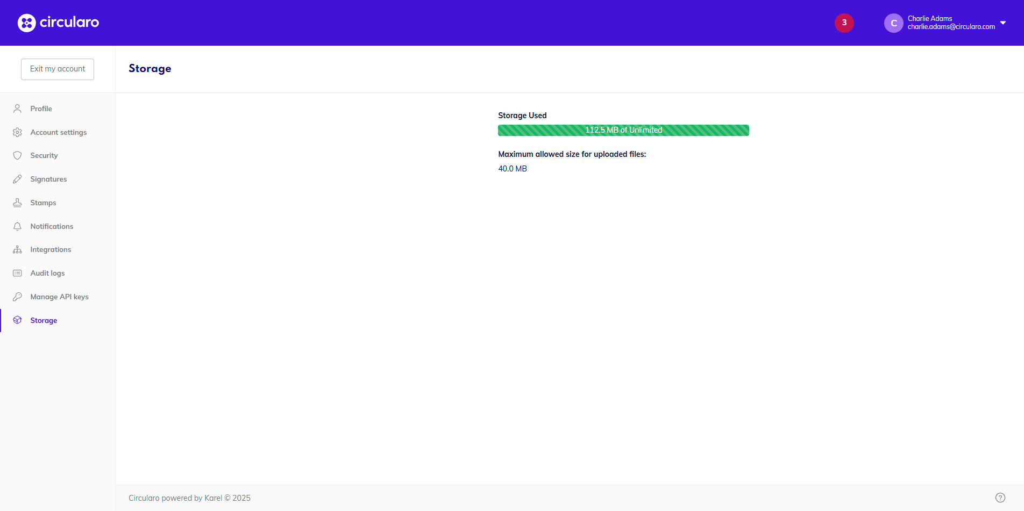Open the red notifications badge showing 3
Image resolution: width=1024 pixels, height=511 pixels.
[844, 23]
